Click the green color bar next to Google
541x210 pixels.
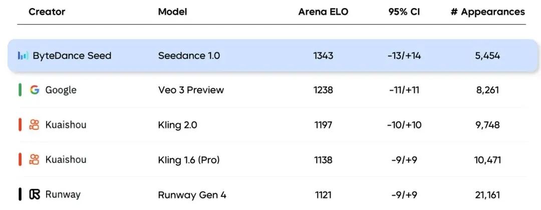click(20, 90)
